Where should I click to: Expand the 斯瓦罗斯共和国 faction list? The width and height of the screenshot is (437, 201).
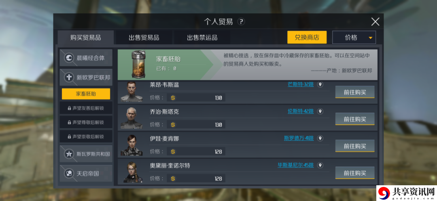click(86, 154)
